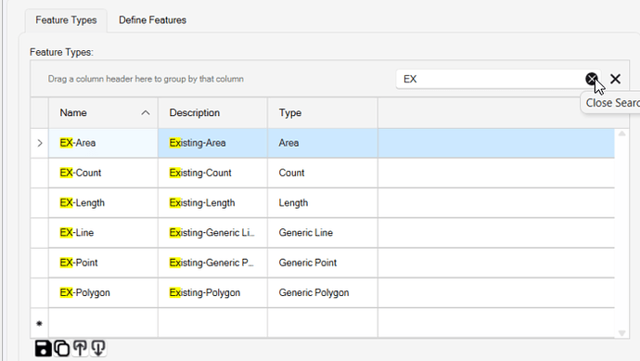This screenshot has height=361, width=640.
Task: Click the Existing-Polygon description cell
Action: tap(212, 293)
